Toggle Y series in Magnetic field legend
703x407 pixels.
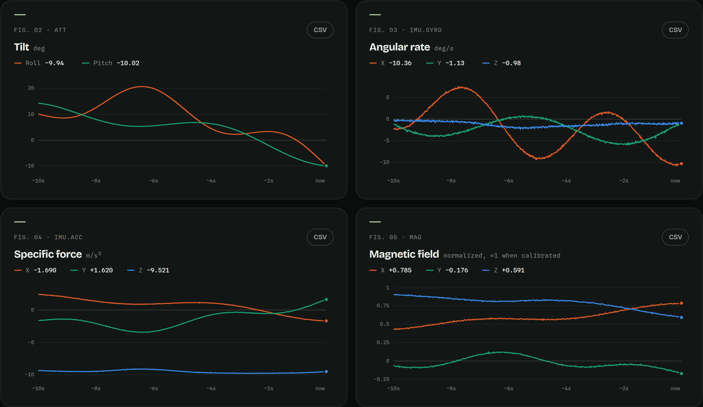tap(447, 270)
